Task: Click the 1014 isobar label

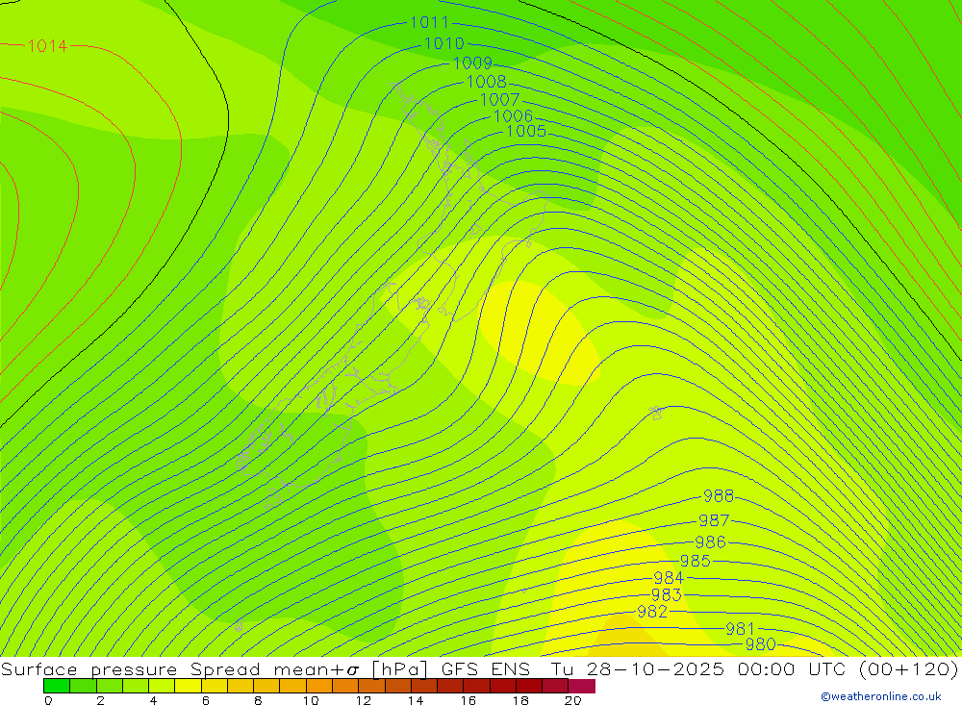Action: (47, 46)
